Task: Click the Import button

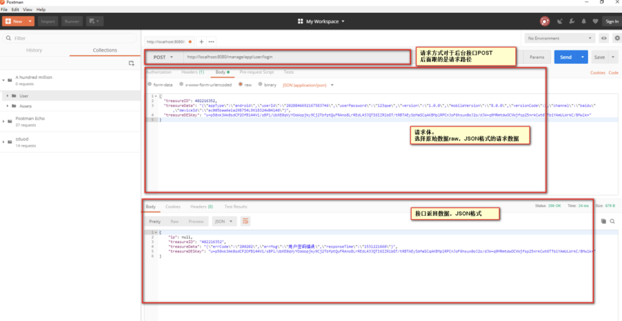Action: tap(48, 21)
